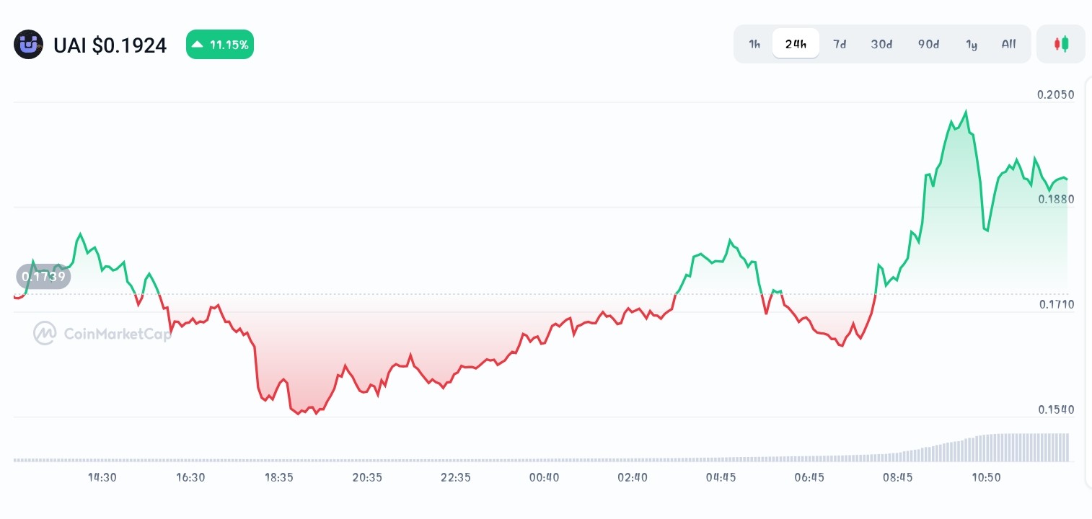Click the 20:35 time label

tap(367, 477)
